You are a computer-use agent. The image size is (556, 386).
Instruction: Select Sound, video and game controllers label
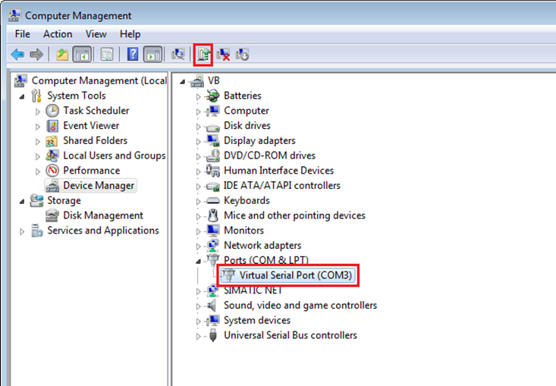pos(300,305)
